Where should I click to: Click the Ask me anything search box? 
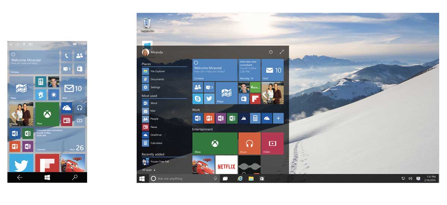pos(184,179)
